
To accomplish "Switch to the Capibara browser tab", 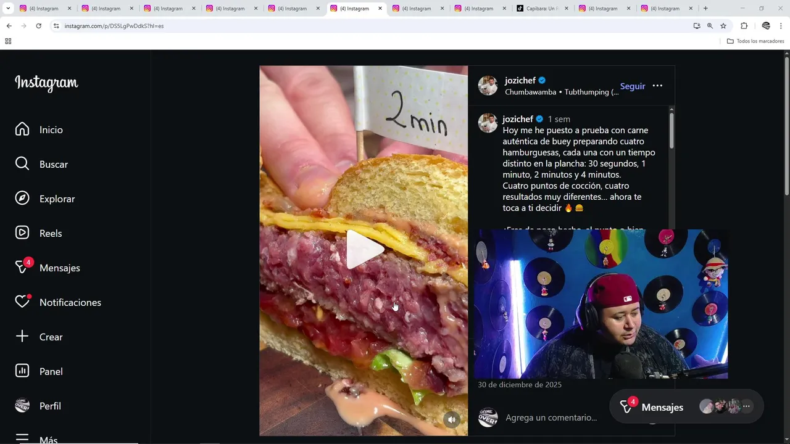I will tap(542, 9).
